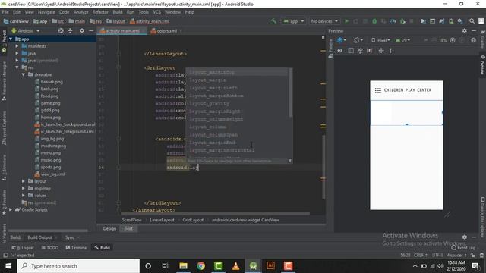Hide the Project panel minus icon
This screenshot has height=273, width=486.
(91, 30)
